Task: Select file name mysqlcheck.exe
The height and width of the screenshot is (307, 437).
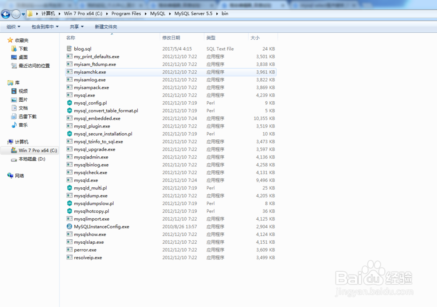Action: tap(90, 173)
